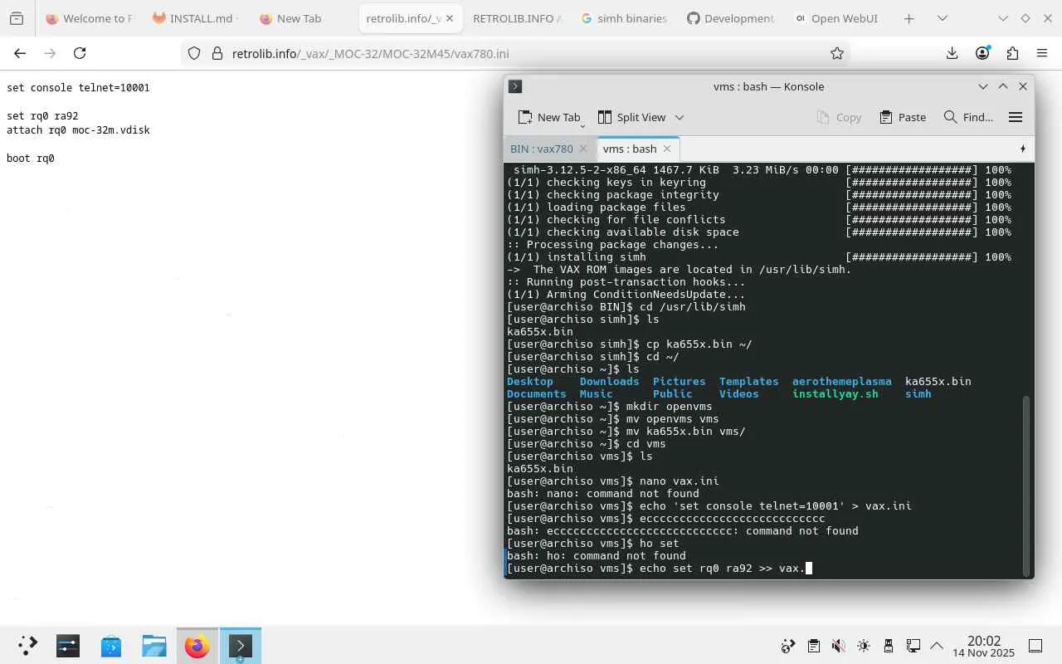This screenshot has width=1062, height=664.
Task: Open tracking protection shield in the address bar
Action: tap(194, 53)
